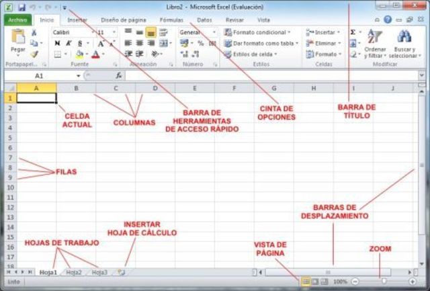Toggle bold N formatting

tap(57, 43)
